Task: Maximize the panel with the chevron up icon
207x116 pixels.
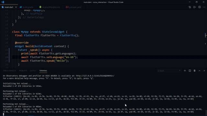Action: 200,71
